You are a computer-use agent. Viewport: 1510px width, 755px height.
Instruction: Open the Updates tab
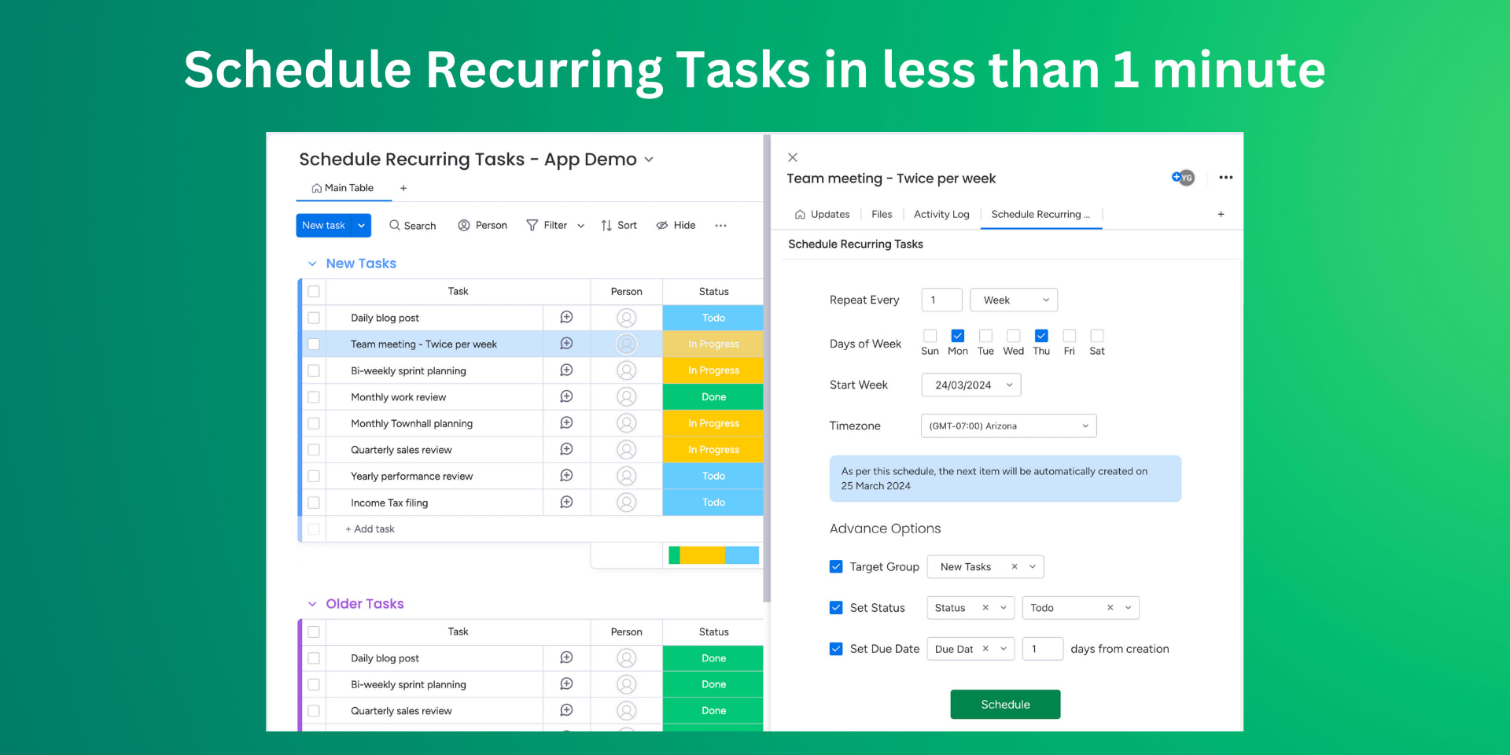823,214
